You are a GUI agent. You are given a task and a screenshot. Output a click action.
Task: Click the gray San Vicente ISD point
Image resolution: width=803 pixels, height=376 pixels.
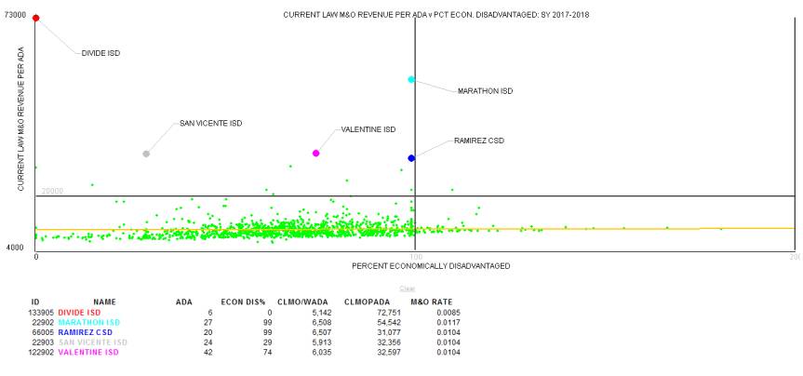[x=146, y=154]
